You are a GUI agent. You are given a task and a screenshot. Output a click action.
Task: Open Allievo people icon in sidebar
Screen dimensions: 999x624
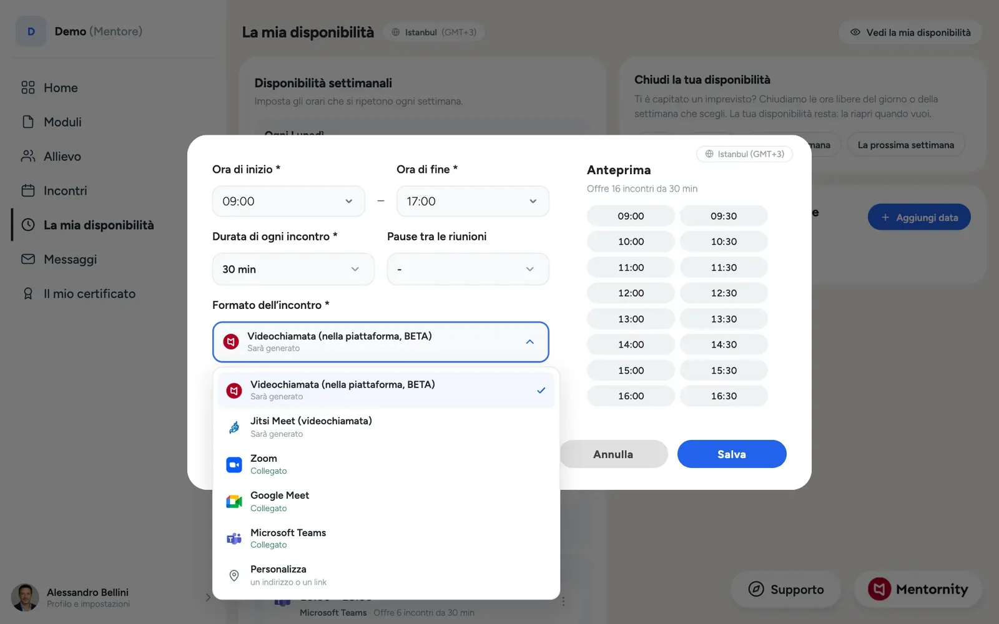coord(28,156)
